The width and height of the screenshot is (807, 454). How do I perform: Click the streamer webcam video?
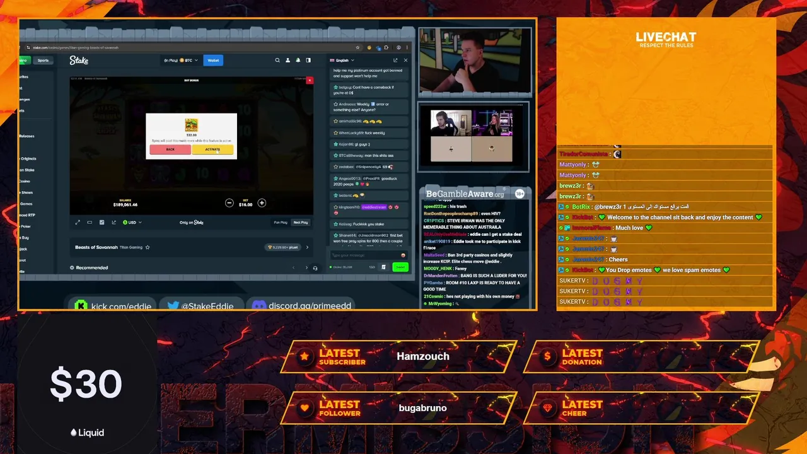[474, 60]
